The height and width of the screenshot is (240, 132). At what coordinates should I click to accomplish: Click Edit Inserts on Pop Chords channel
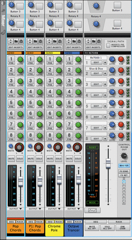16,47
